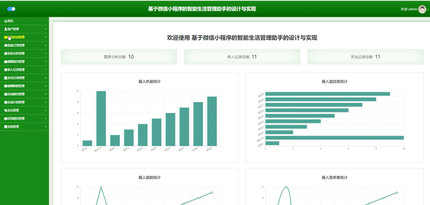Expand 营养分析管理 using its chevron
This screenshot has height=205, width=430.
tap(45, 54)
